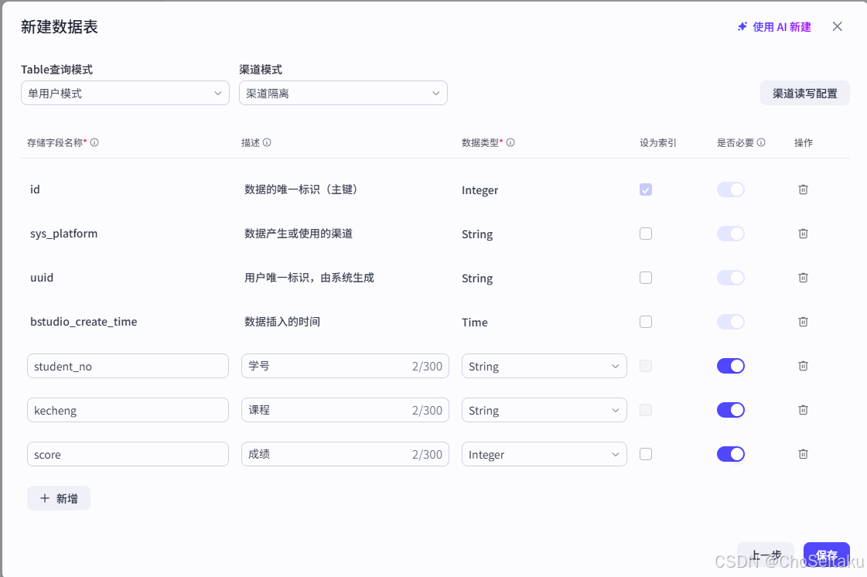Click description 用户唯一标识，由系统生成
This screenshot has width=867, height=577.
[309, 278]
